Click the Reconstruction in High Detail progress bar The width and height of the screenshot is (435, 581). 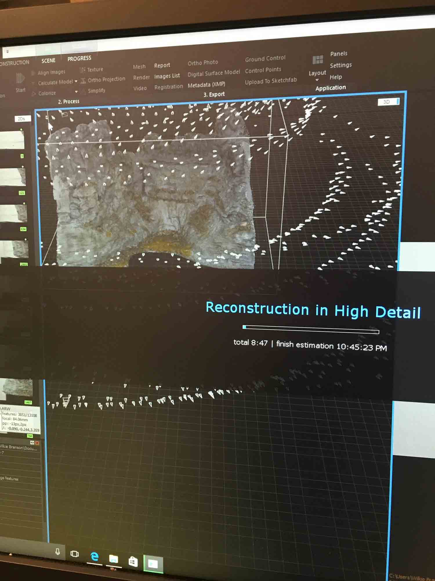tap(311, 329)
